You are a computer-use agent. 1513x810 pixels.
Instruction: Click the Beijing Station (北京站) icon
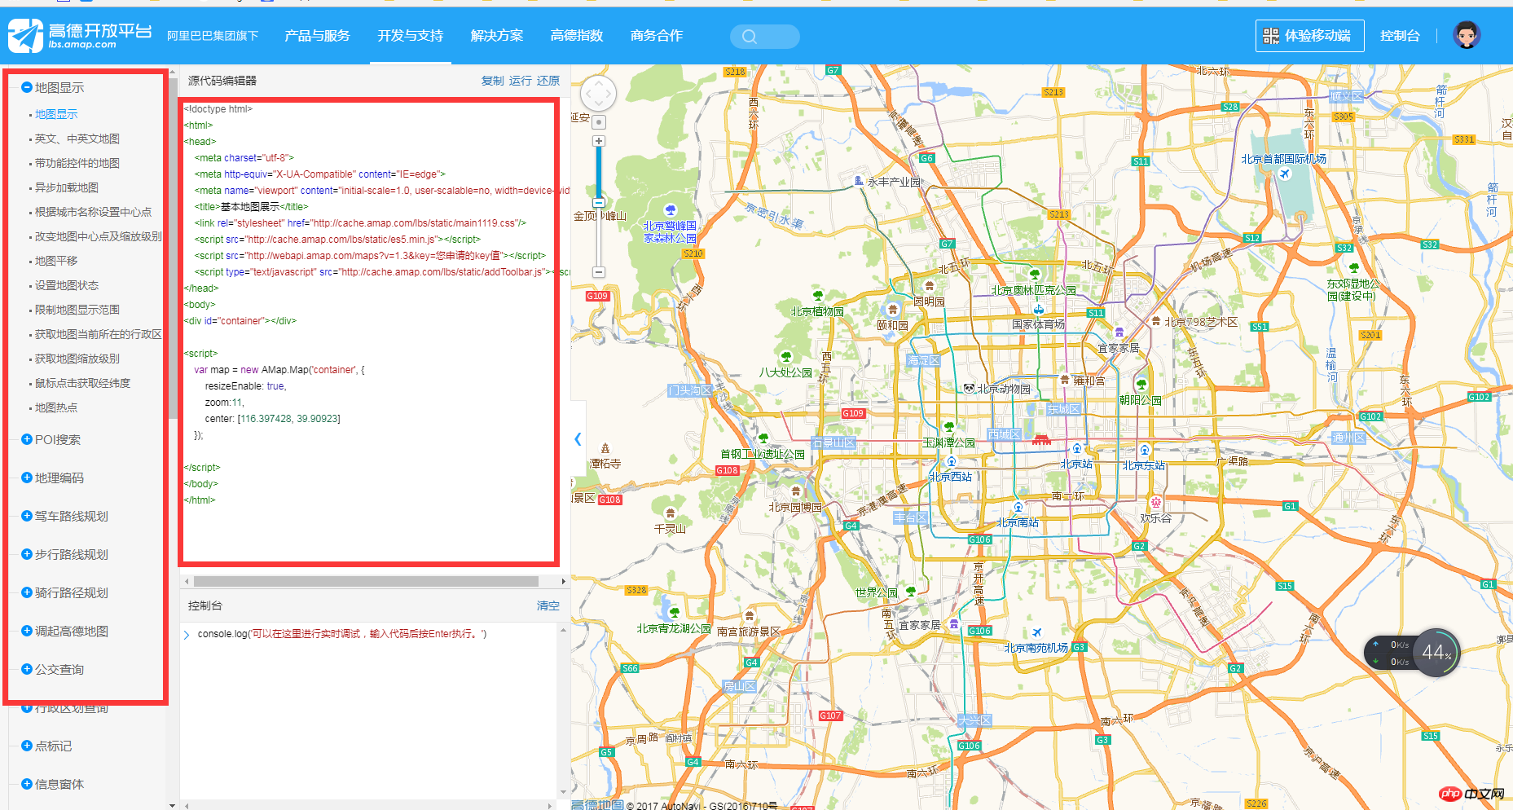(x=1077, y=449)
